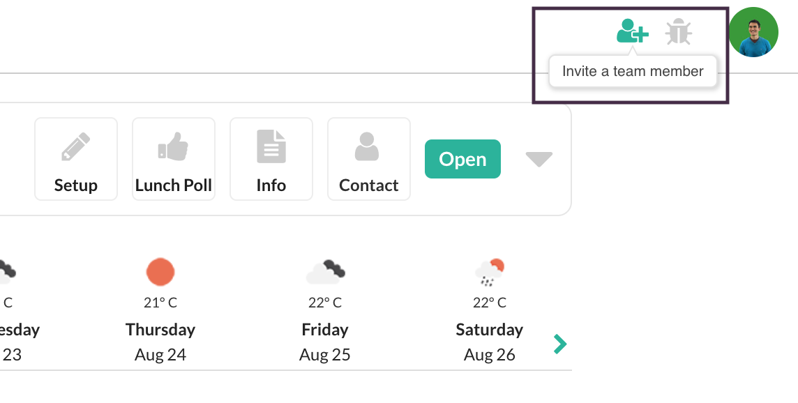Click the Aug 26 date text

coord(489,355)
